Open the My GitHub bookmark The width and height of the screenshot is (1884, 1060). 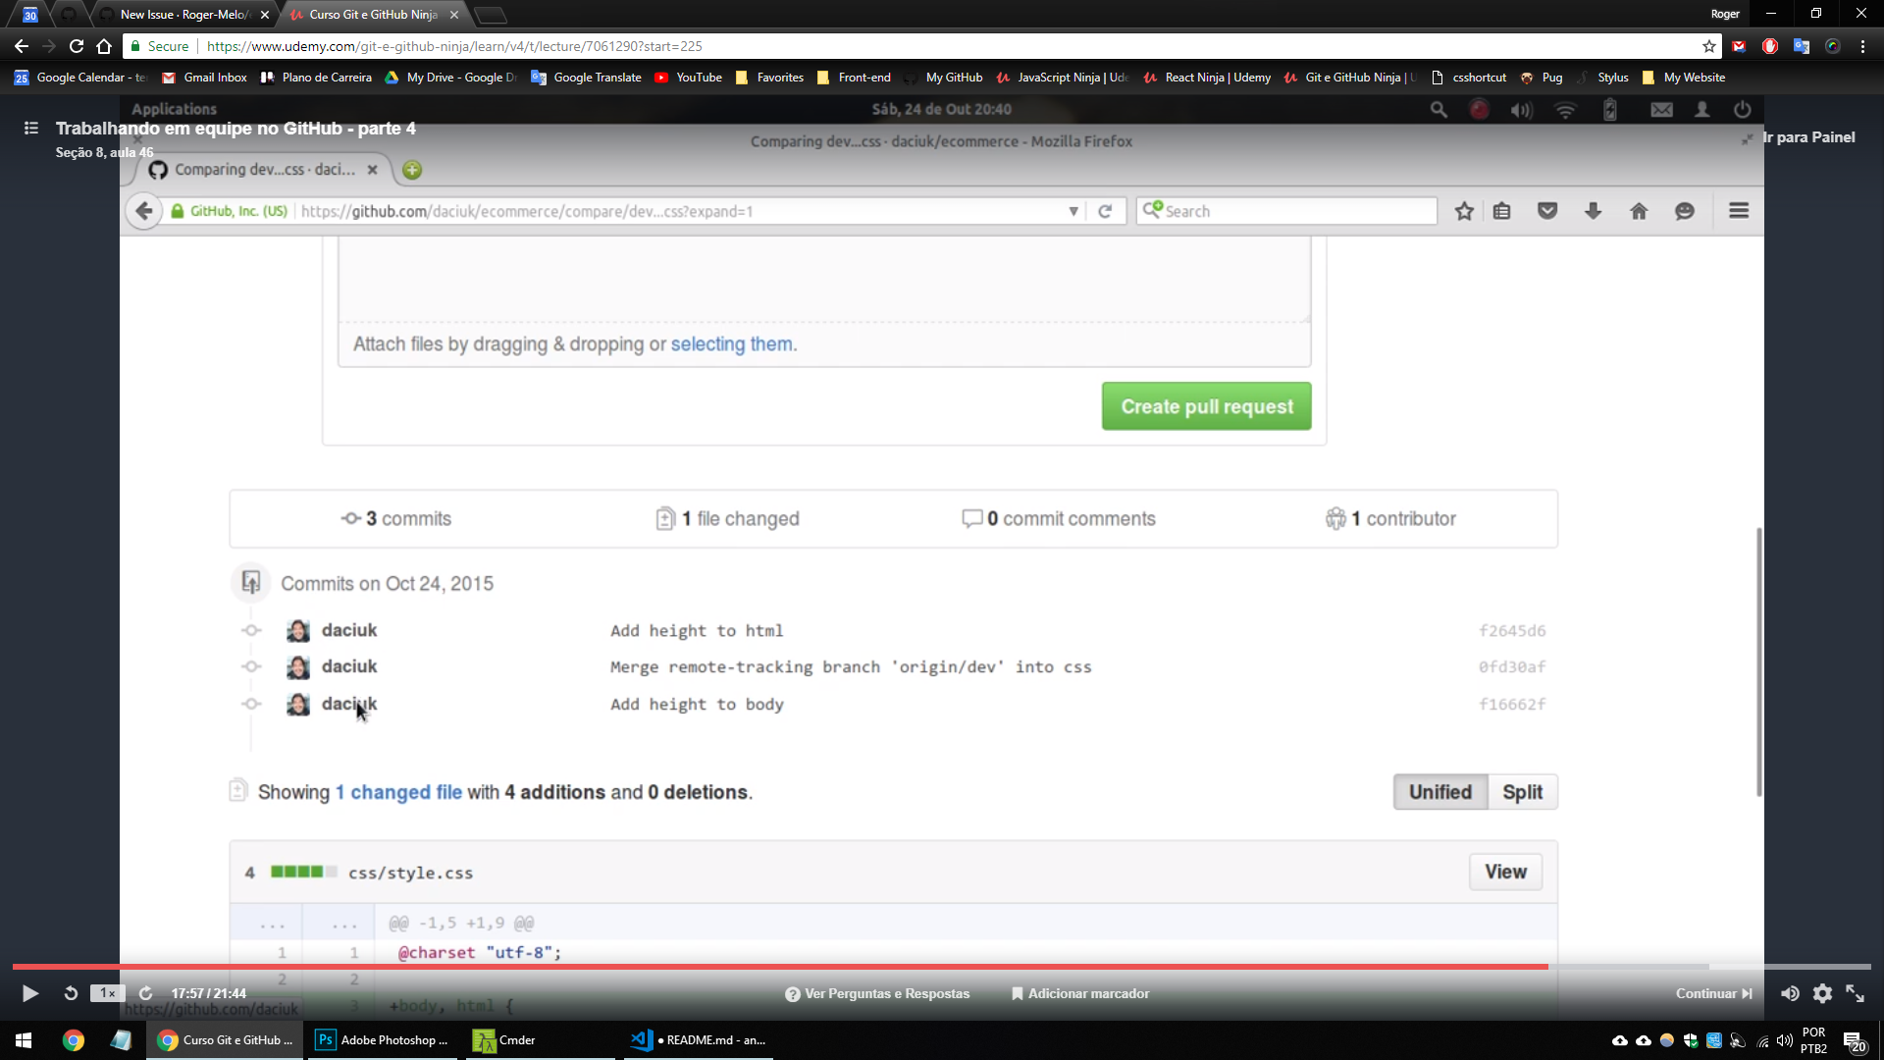point(944,78)
